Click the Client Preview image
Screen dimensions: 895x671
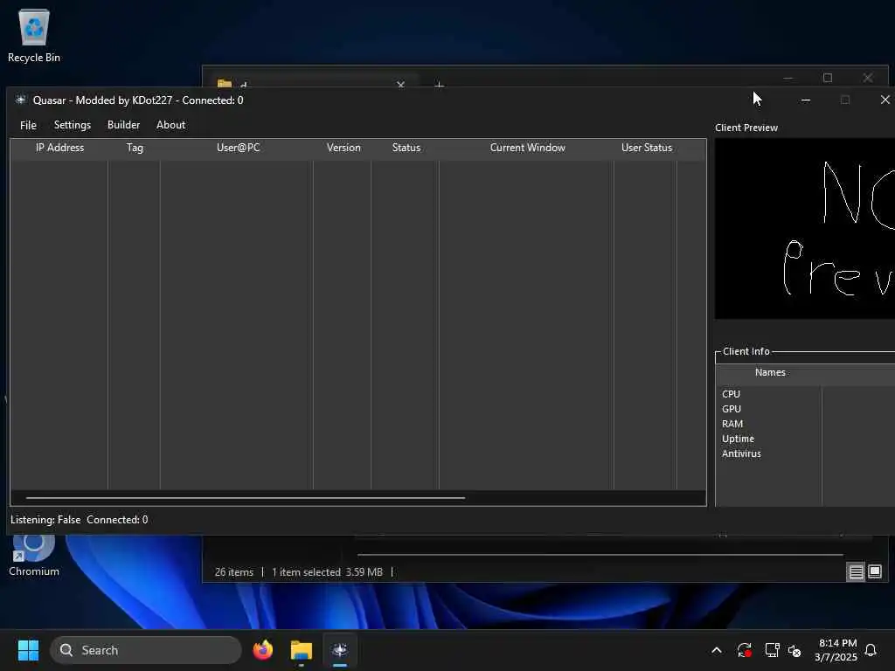pos(805,228)
